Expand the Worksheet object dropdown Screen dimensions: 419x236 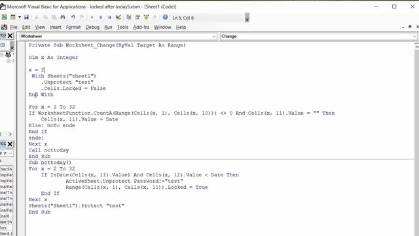(214, 37)
